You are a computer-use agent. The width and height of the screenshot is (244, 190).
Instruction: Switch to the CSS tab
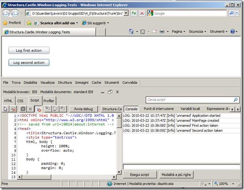[x=20, y=101]
